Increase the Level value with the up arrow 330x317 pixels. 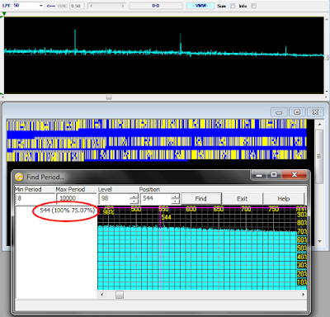(134, 196)
